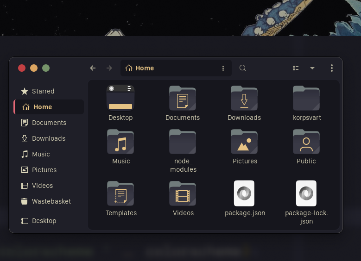Select the package.json file
Screen dimensions: 361x261
(x=244, y=193)
